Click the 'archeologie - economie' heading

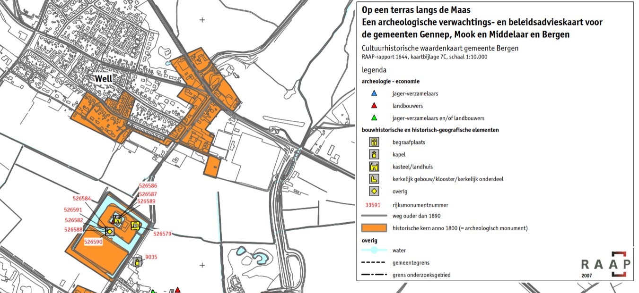click(391, 82)
